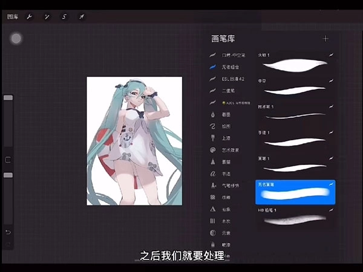Open the 艺术效果 artistic brush category
The width and height of the screenshot is (363, 272).
point(231,150)
